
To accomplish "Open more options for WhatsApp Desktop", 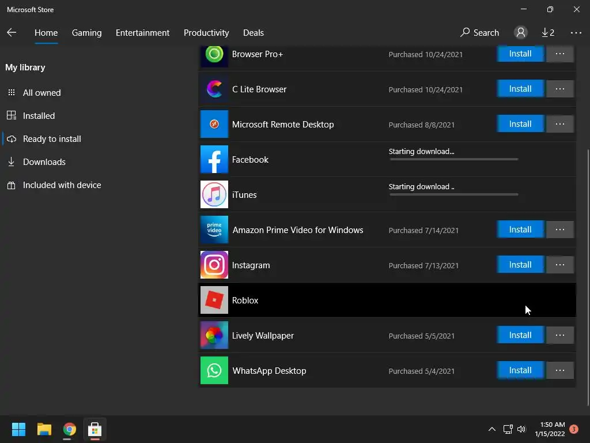I will point(560,370).
